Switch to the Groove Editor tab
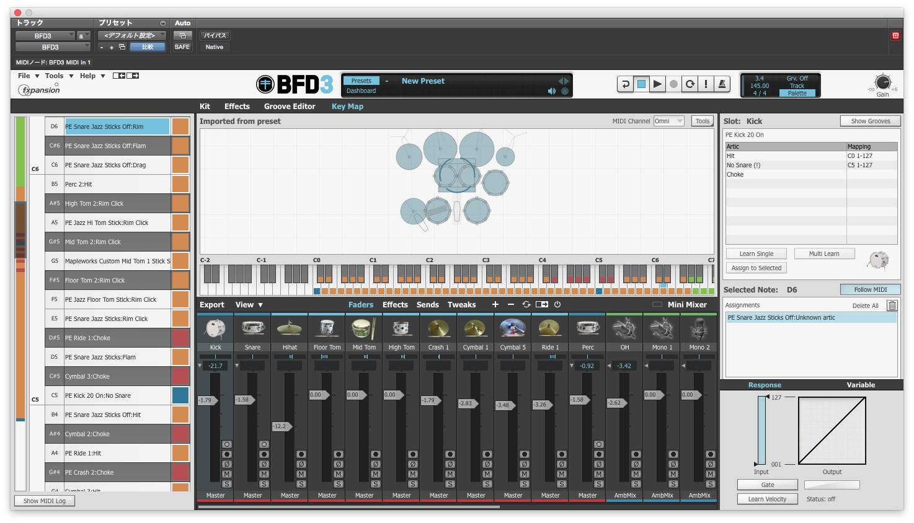The image size is (914, 523). [x=290, y=107]
